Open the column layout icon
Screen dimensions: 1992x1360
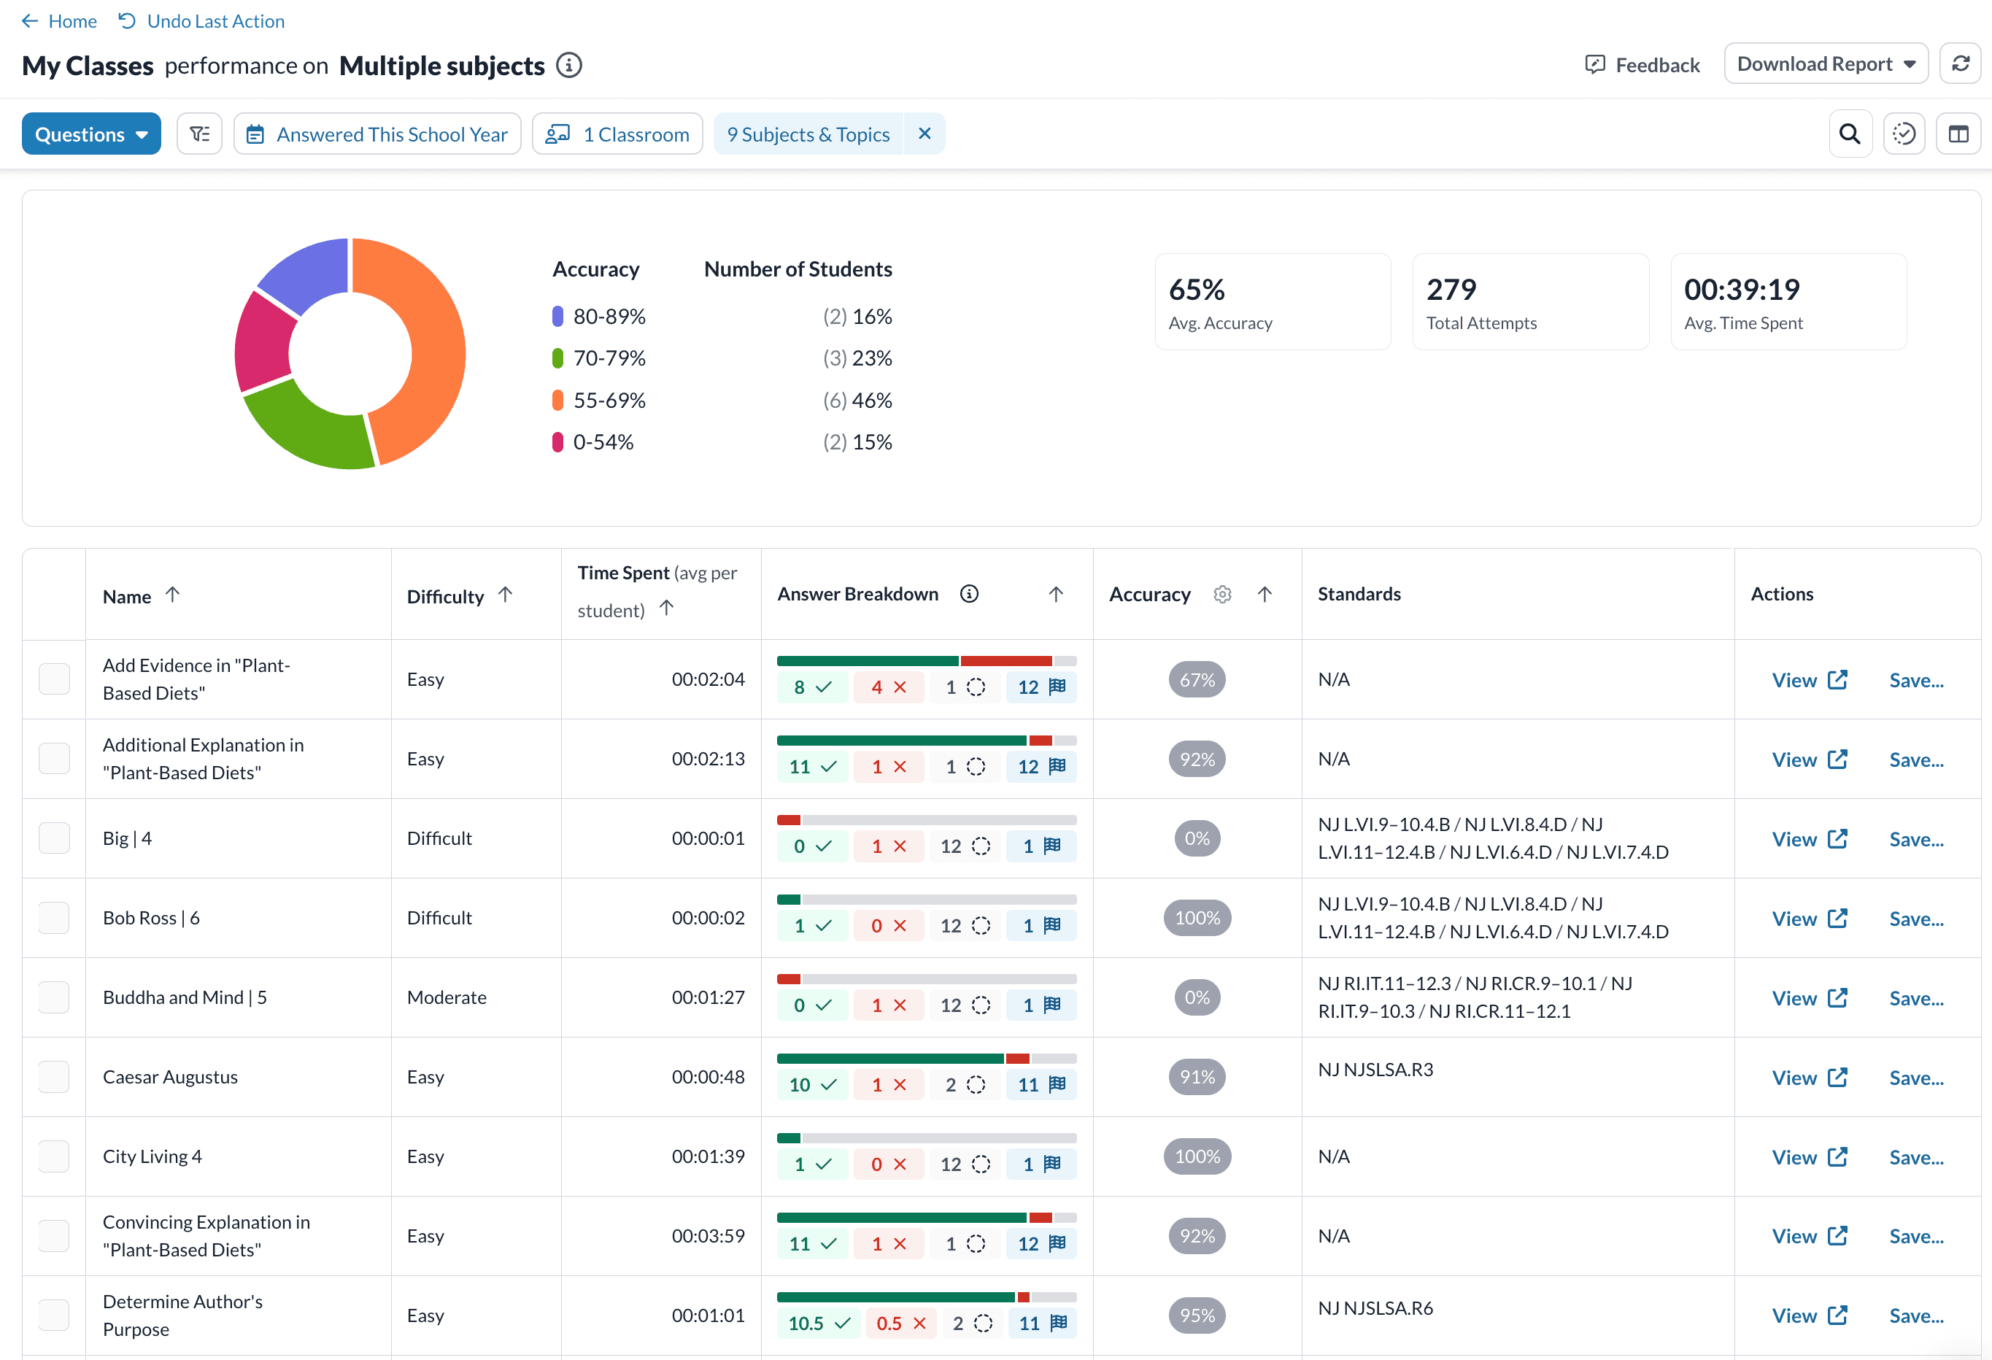pos(1958,134)
